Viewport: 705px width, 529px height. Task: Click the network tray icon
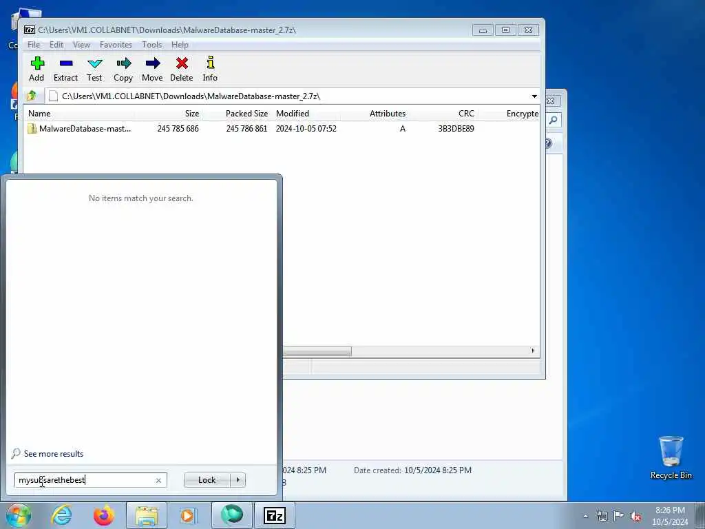click(602, 516)
